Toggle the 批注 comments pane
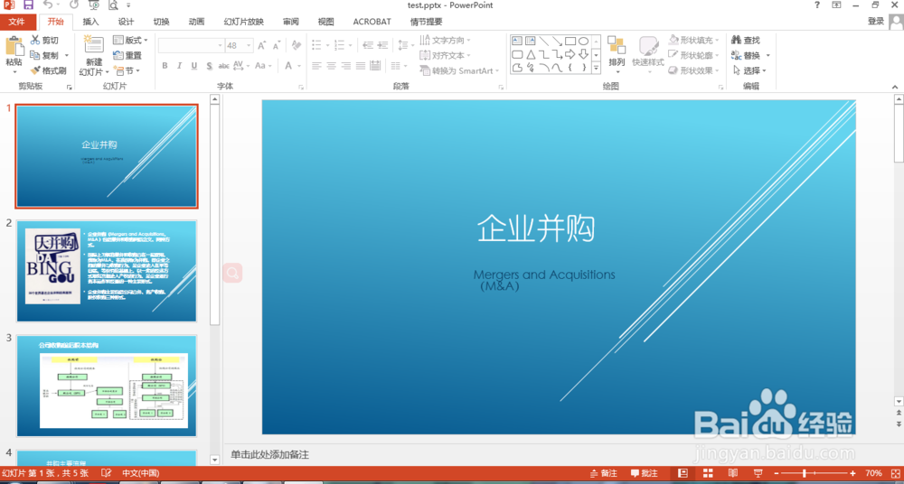Screen dimensions: 904x484 coord(645,474)
